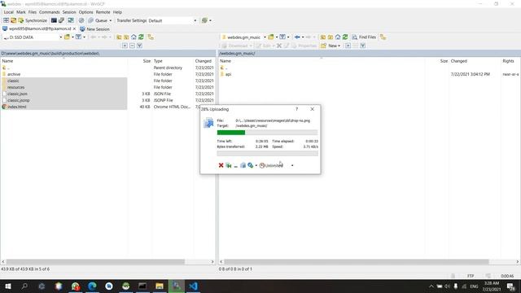Image resolution: width=521 pixels, height=293 pixels.
Task: Sort remote panel by Changed column
Action: point(459,61)
